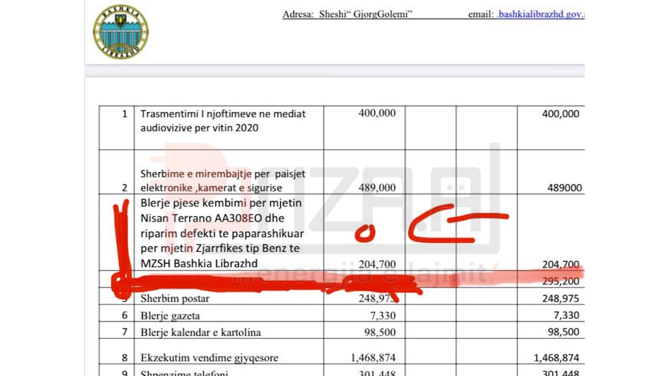The image size is (669, 376).
Task: Click the small red hand-drawn circle annotation
Action: [x=365, y=233]
